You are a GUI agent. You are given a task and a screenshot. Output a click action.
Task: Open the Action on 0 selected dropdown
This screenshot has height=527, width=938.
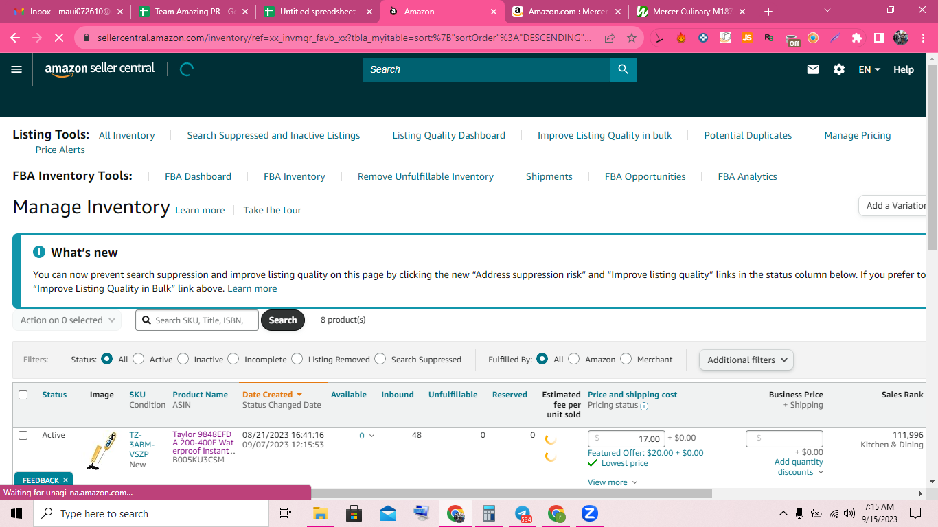(x=67, y=320)
